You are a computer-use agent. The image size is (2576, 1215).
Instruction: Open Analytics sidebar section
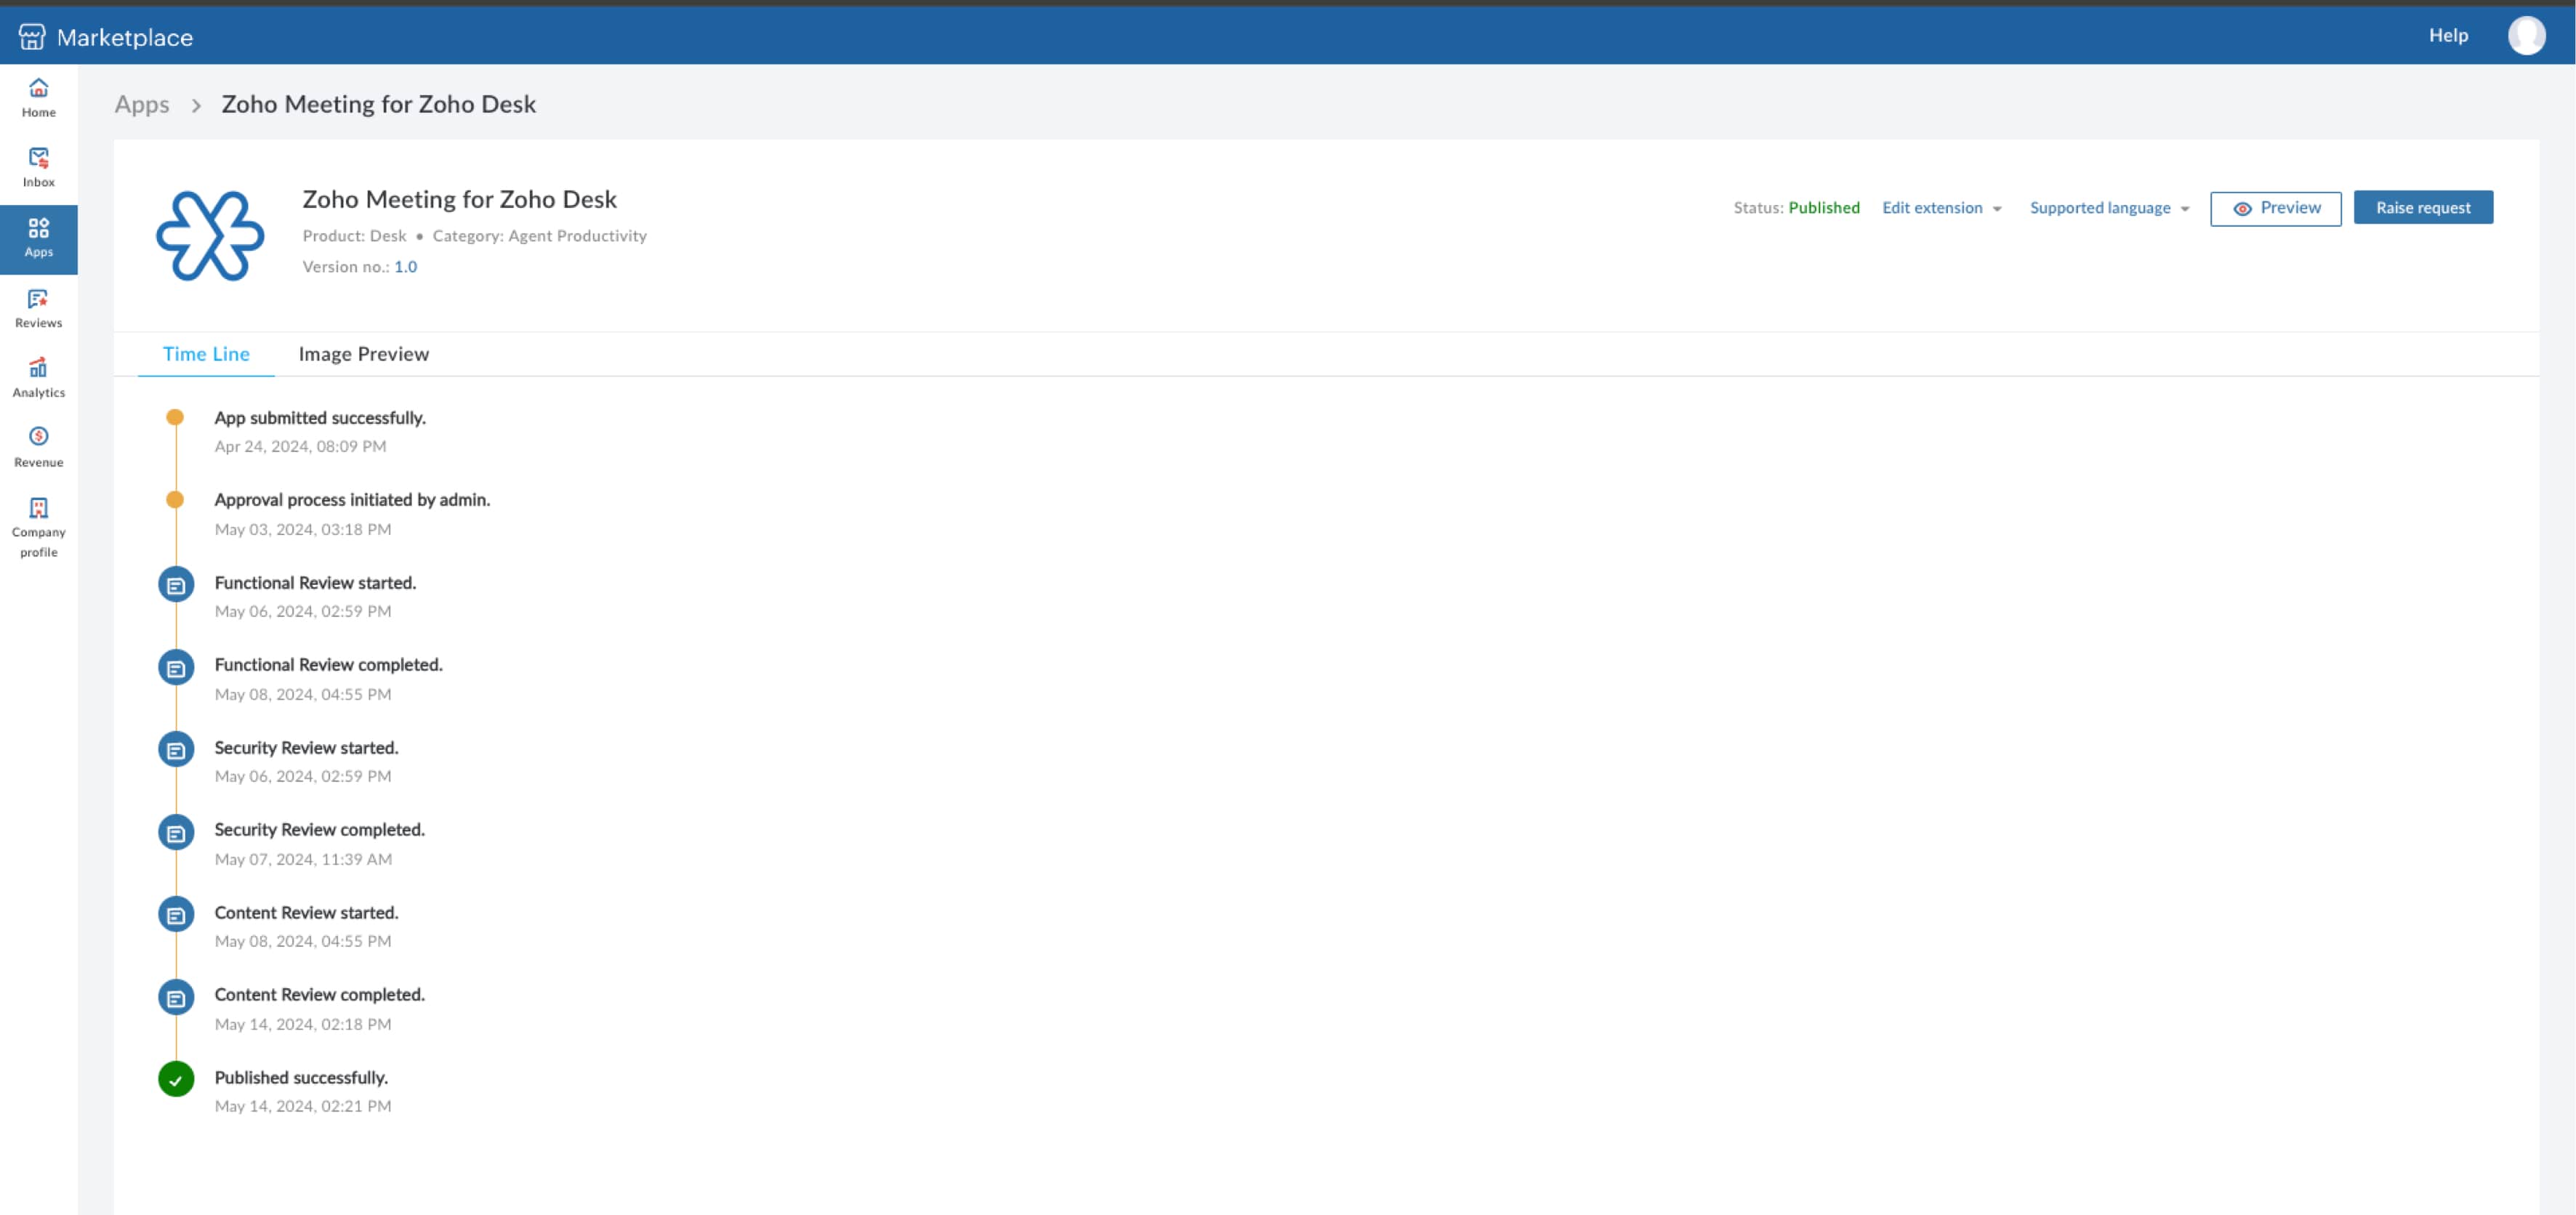point(38,379)
